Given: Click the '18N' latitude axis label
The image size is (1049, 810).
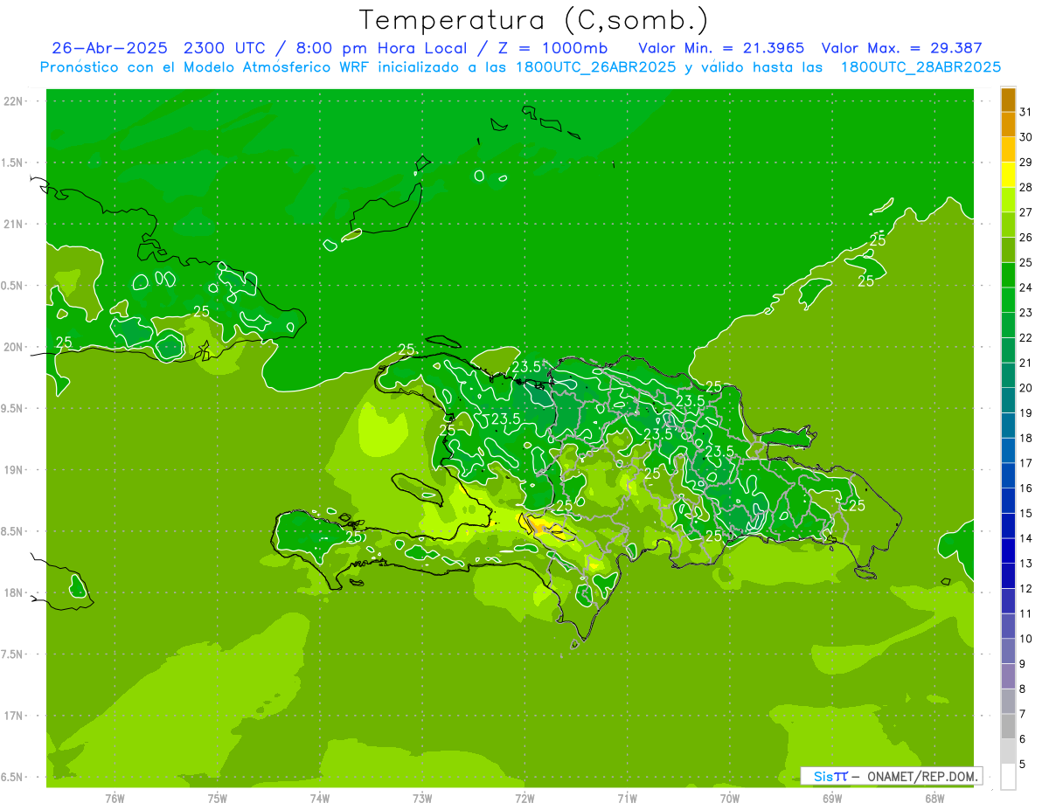Looking at the screenshot, I should pyautogui.click(x=13, y=593).
